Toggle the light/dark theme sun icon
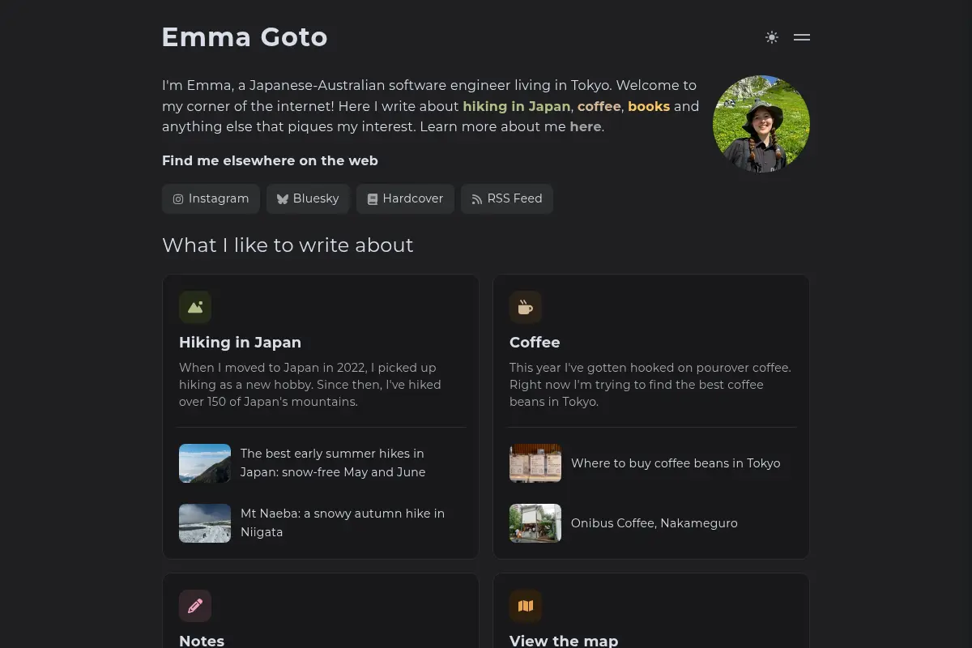The height and width of the screenshot is (648, 972). pyautogui.click(x=772, y=37)
